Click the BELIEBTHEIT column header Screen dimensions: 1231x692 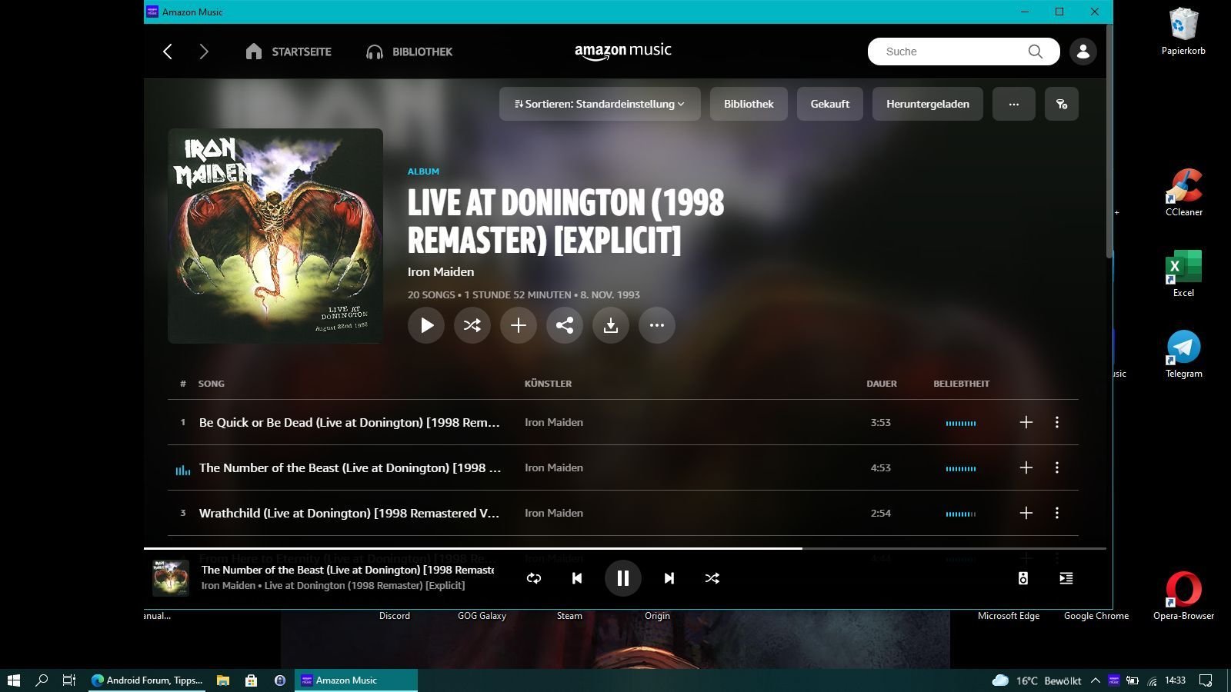[x=962, y=384]
